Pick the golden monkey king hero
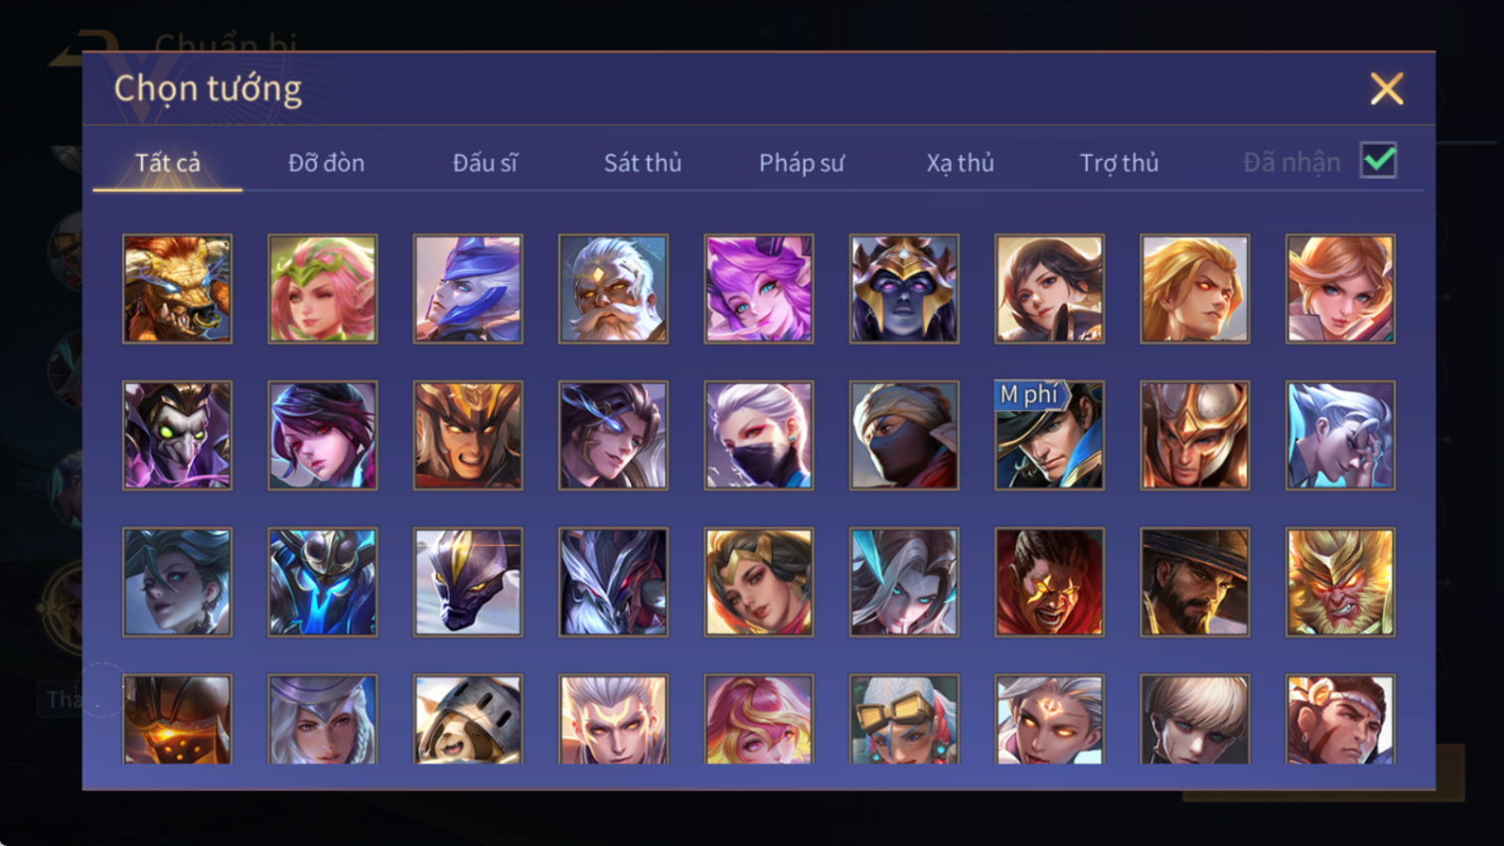The width and height of the screenshot is (1504, 846). pyautogui.click(x=1340, y=582)
